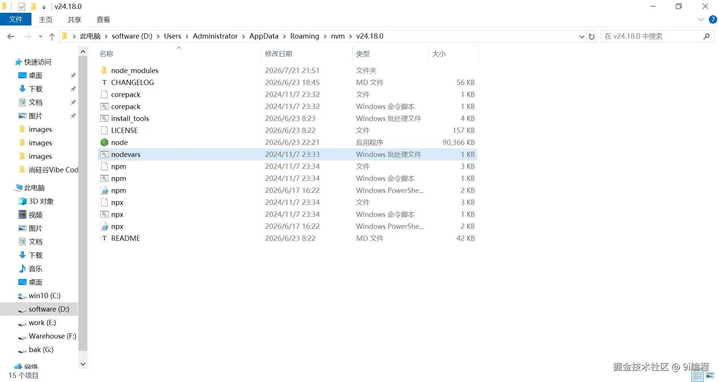This screenshot has width=719, height=382.
Task: Expand chevron after nvm in path
Action: pyautogui.click(x=351, y=36)
